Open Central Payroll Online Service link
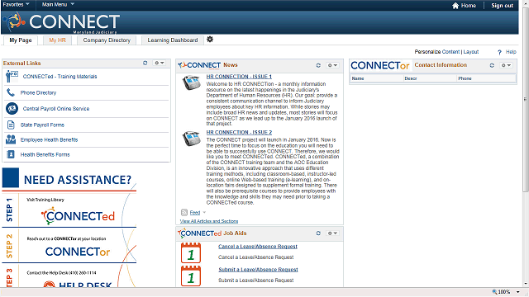The width and height of the screenshot is (529, 297). (56, 108)
